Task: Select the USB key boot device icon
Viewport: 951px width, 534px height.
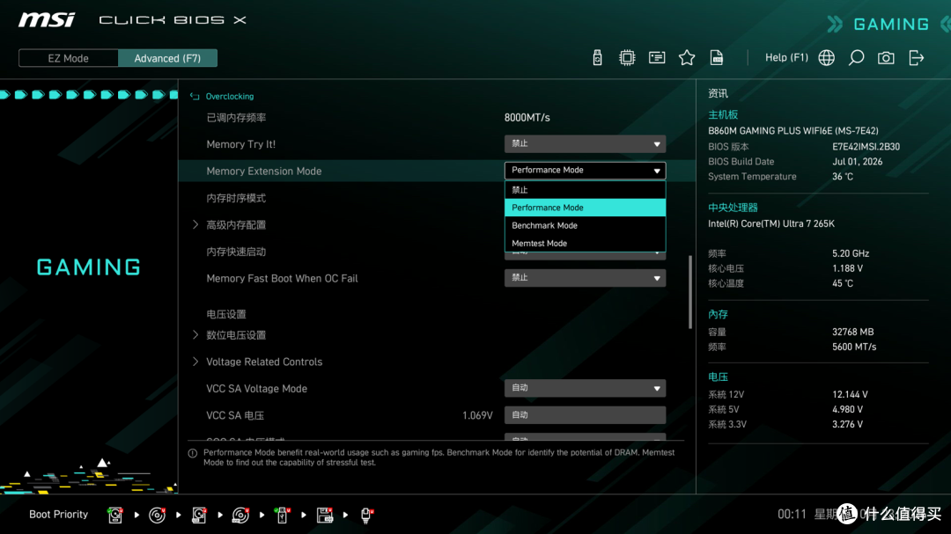Action: (x=282, y=515)
